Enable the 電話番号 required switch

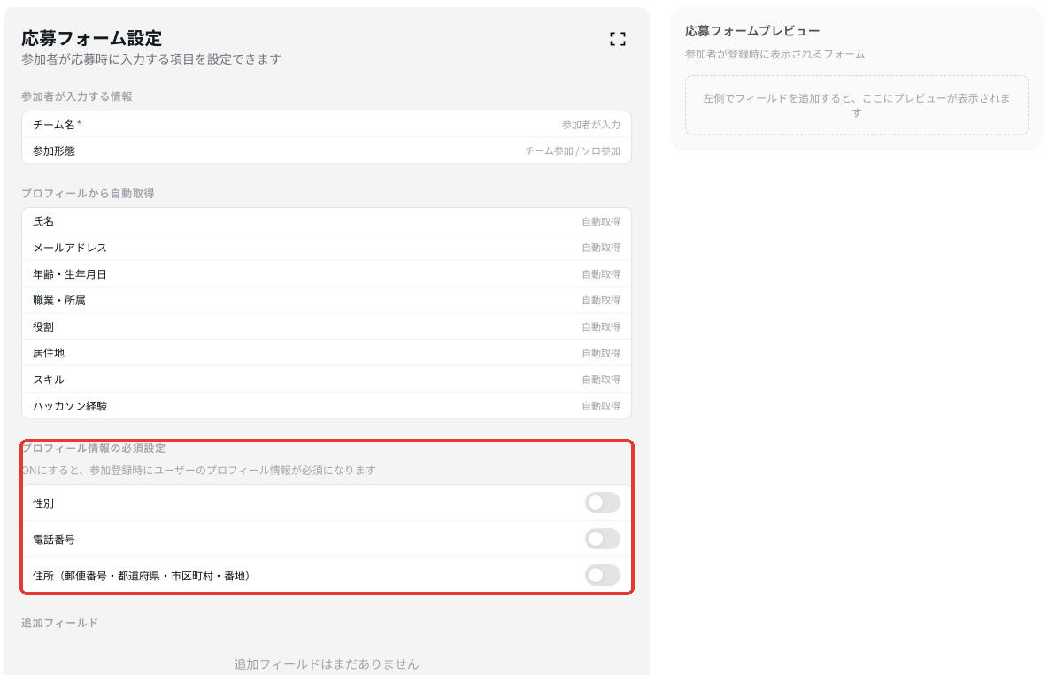pyautogui.click(x=602, y=539)
